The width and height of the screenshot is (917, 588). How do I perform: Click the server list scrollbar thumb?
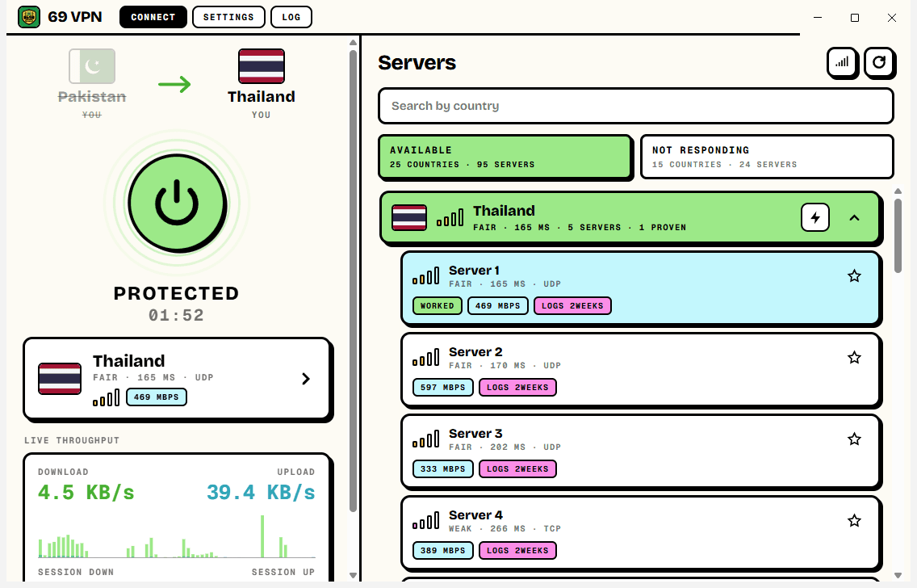point(898,236)
